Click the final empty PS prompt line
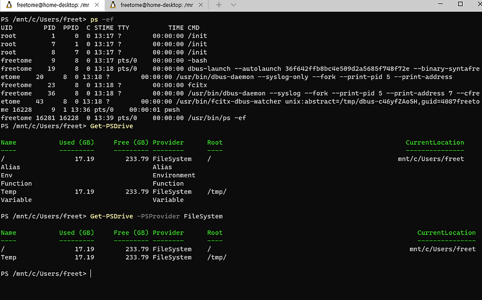The width and height of the screenshot is (482, 300). (x=46, y=274)
